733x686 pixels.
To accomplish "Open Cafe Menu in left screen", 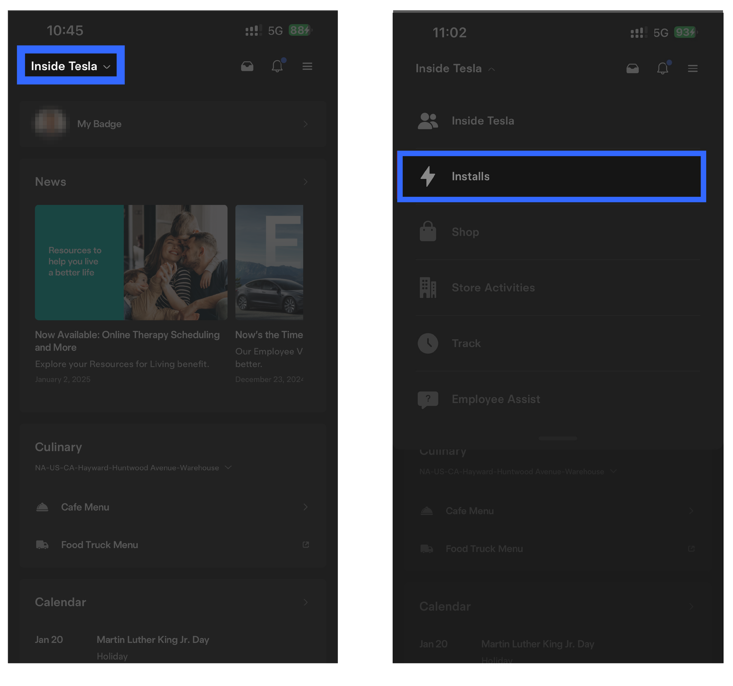I will coord(173,507).
